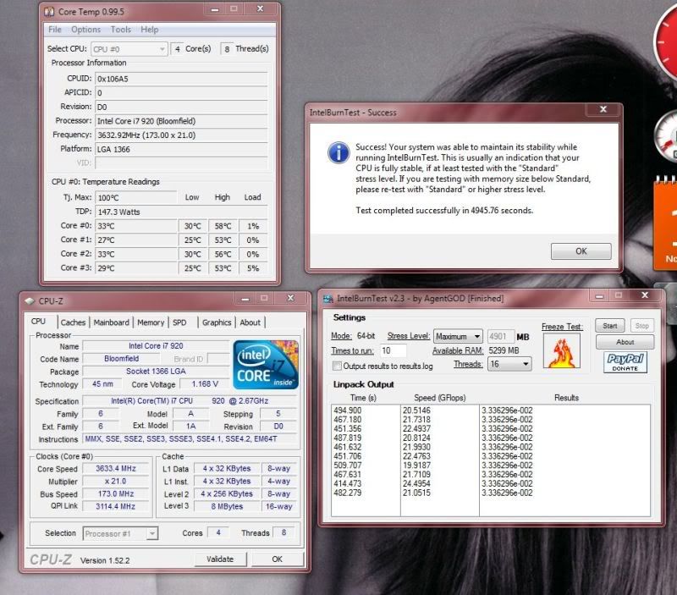Click the Core Speed value 3633.4 MHz
The height and width of the screenshot is (595, 677).
(x=116, y=469)
